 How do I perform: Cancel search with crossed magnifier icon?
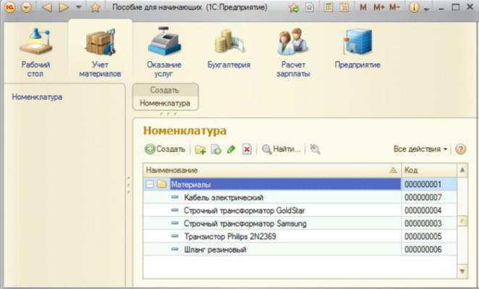click(315, 149)
